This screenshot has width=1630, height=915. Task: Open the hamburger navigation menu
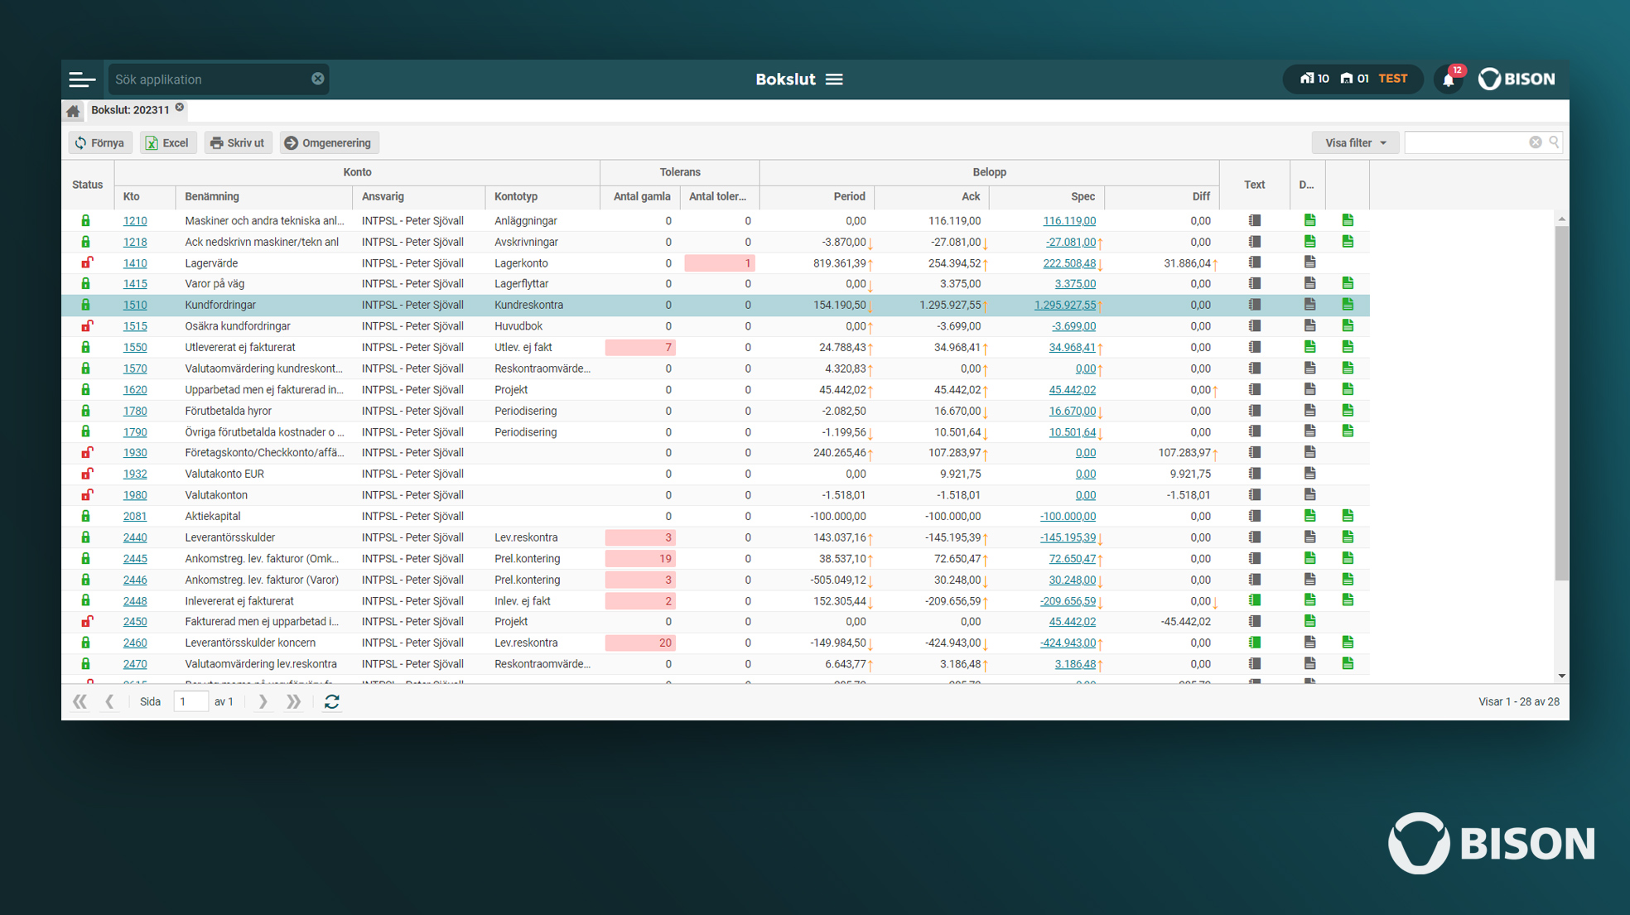coord(82,79)
